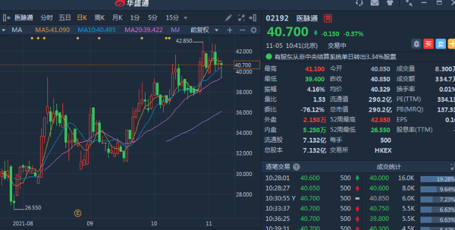Expand the MA indicator dropdown arrow
The width and height of the screenshot is (455, 230).
pos(4,30)
